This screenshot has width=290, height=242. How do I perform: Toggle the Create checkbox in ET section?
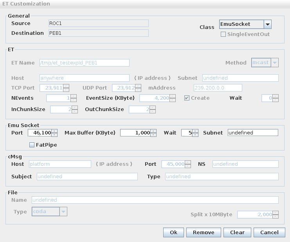click(187, 98)
